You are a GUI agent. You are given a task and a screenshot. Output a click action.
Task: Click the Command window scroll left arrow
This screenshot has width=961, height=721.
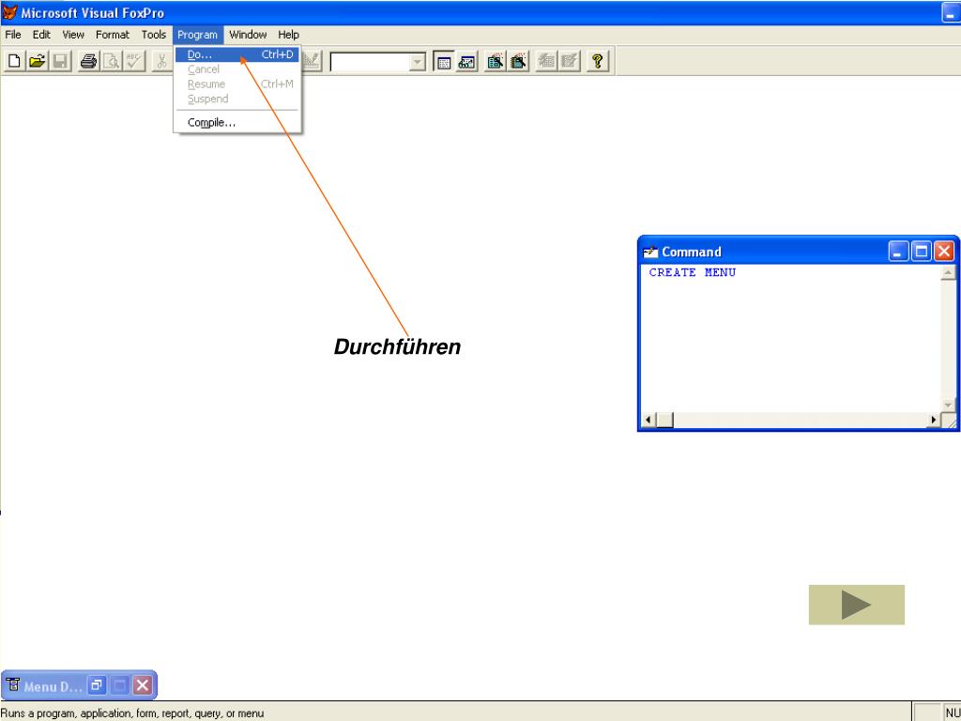click(x=648, y=420)
